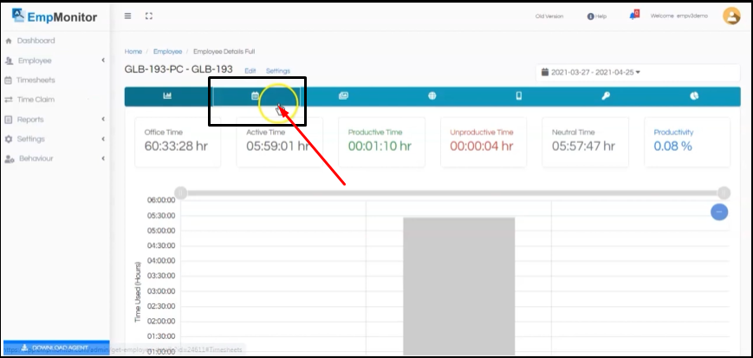
Task: Click the Help info icon
Action: pos(591,16)
